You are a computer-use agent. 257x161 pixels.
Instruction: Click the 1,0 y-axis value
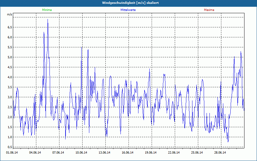click(10, 137)
